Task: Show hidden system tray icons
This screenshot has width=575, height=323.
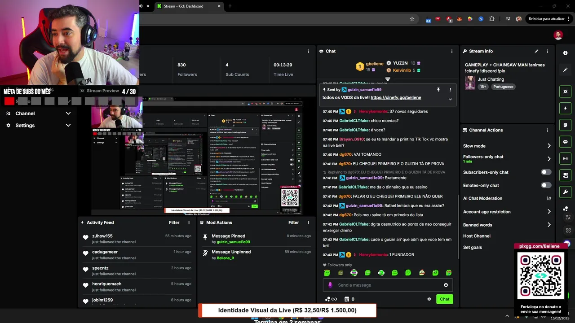Action: point(507,315)
